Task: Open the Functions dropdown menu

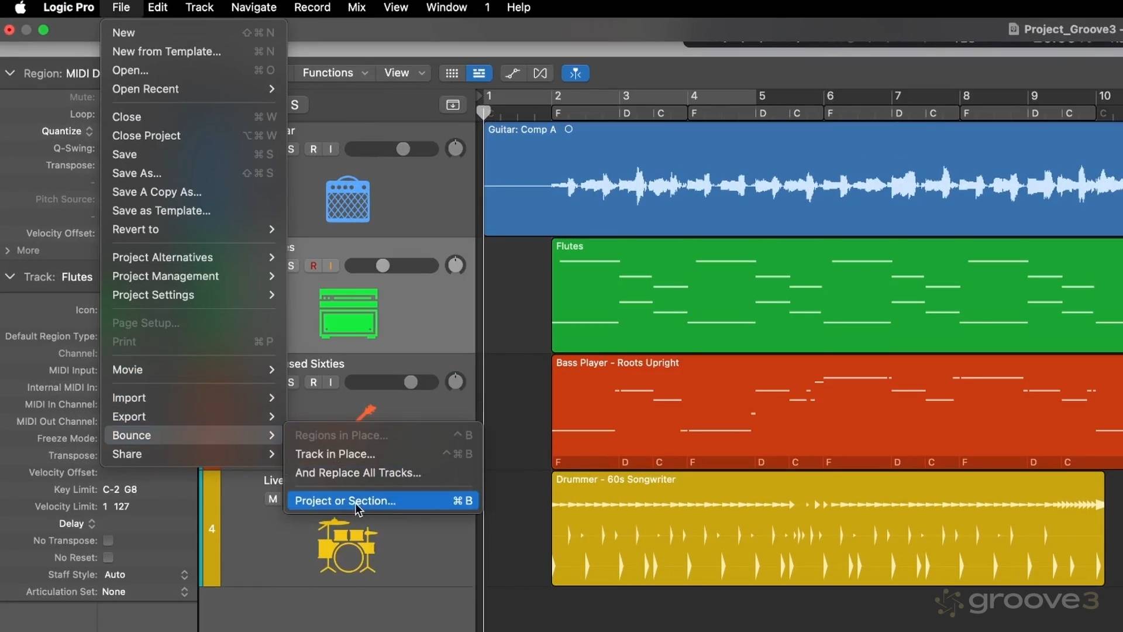Action: tap(335, 73)
